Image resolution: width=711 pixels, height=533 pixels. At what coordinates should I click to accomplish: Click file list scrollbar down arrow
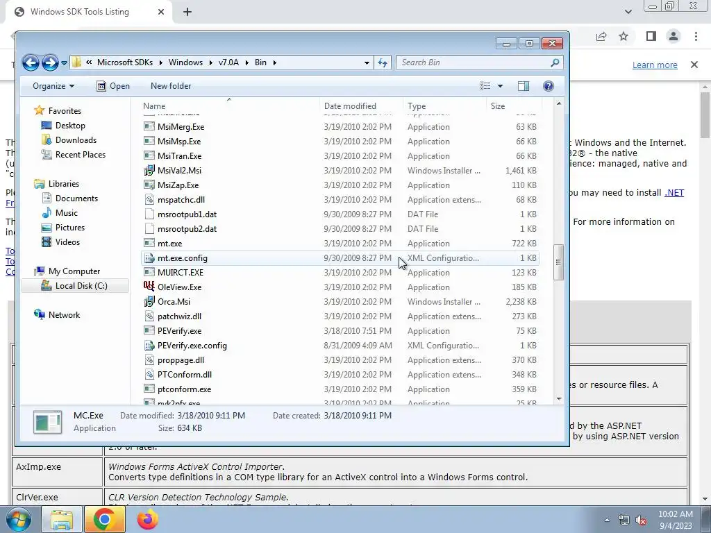(x=559, y=399)
